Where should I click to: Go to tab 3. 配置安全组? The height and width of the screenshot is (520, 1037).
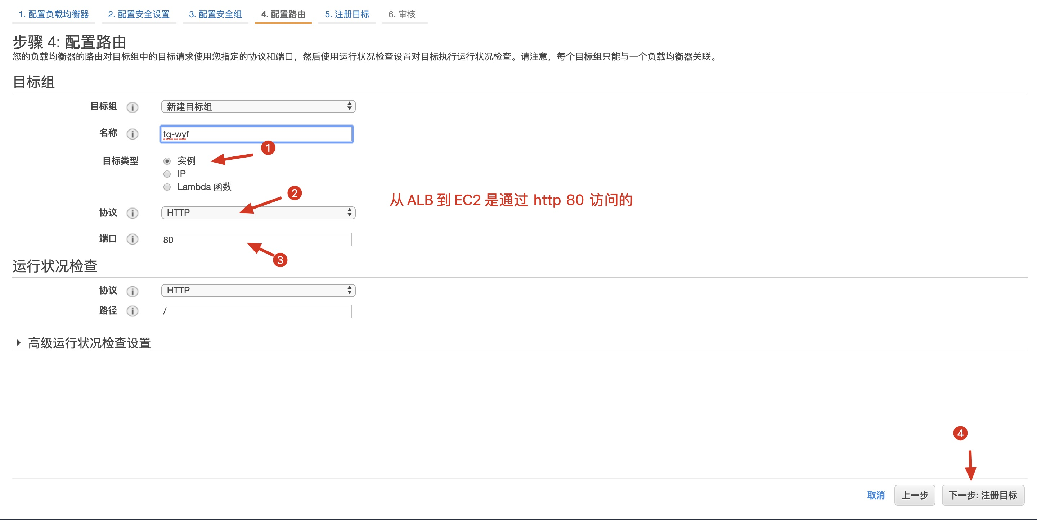click(x=215, y=14)
